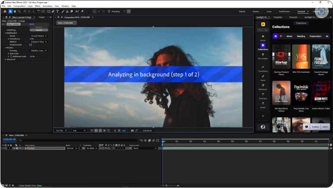Pick the Brush tool

63,11
